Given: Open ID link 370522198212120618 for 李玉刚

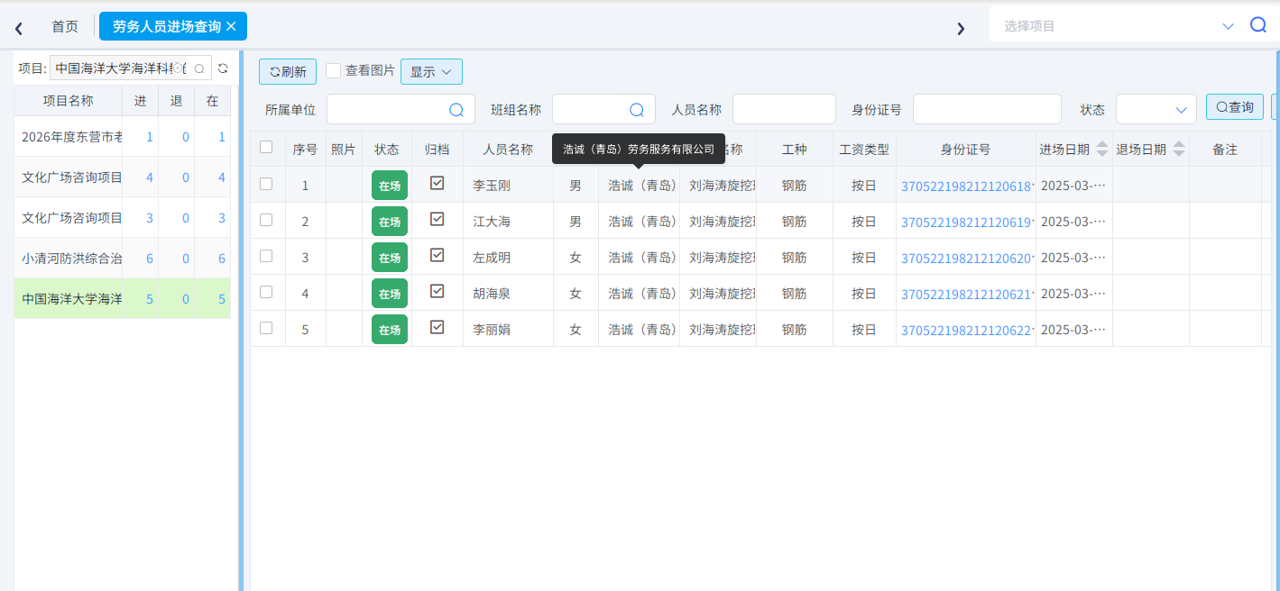Looking at the screenshot, I should pos(966,186).
